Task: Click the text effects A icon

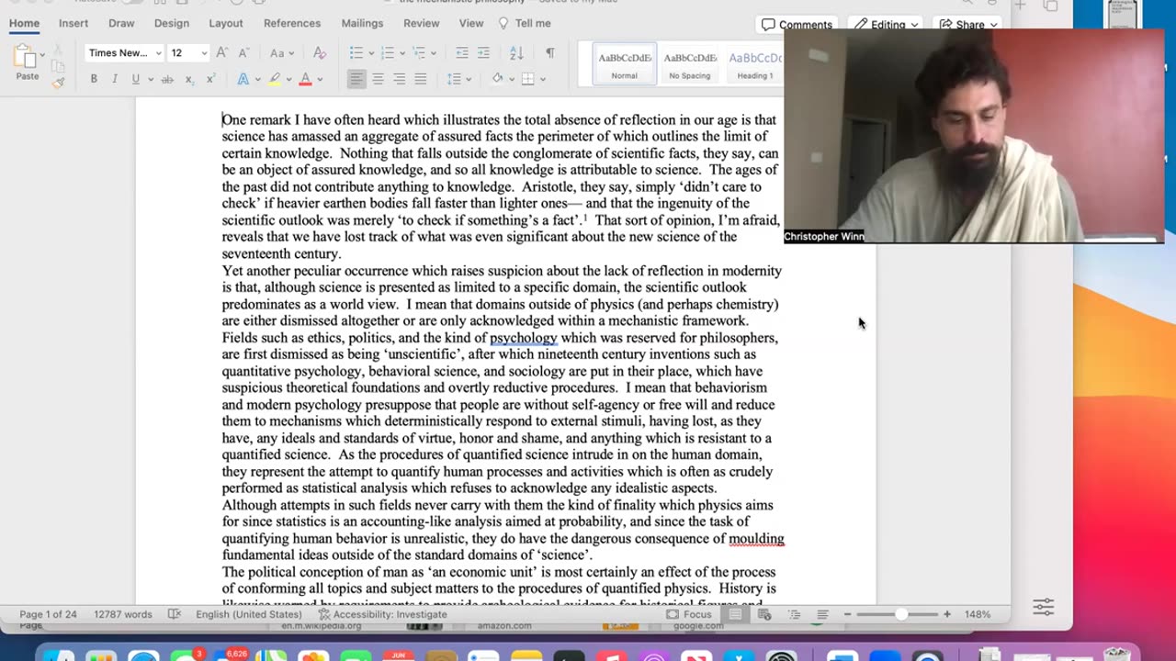Action: pyautogui.click(x=243, y=80)
